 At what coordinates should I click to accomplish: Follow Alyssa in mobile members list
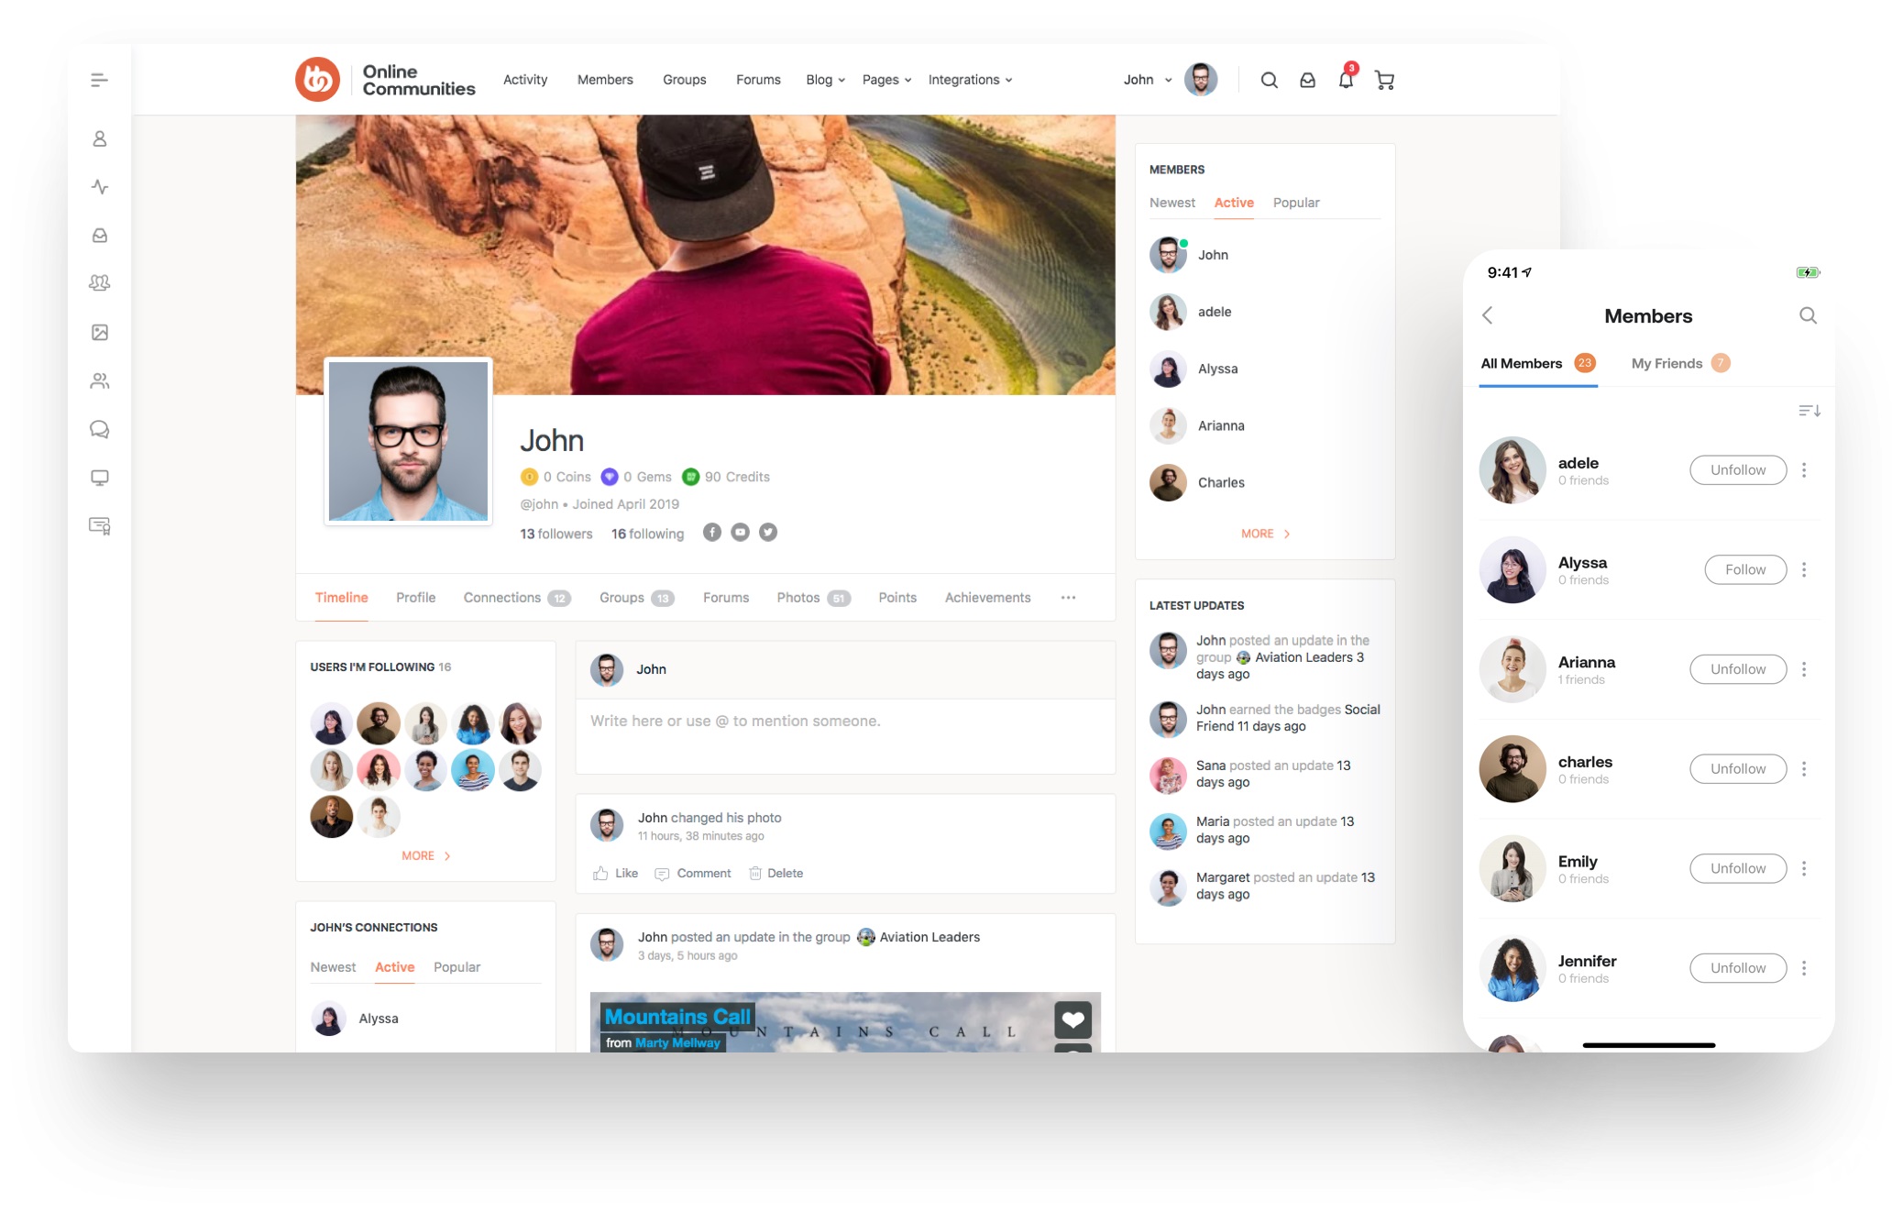coord(1744,569)
